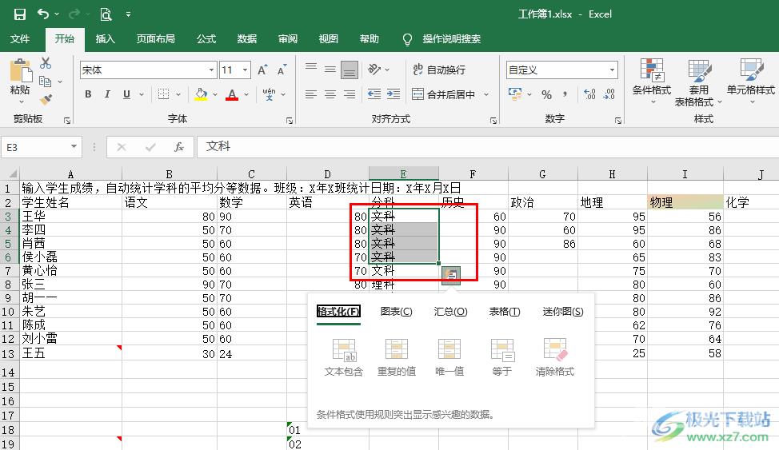This screenshot has height=450, width=779.
Task: Toggle bottom align
Action: pyautogui.click(x=350, y=70)
